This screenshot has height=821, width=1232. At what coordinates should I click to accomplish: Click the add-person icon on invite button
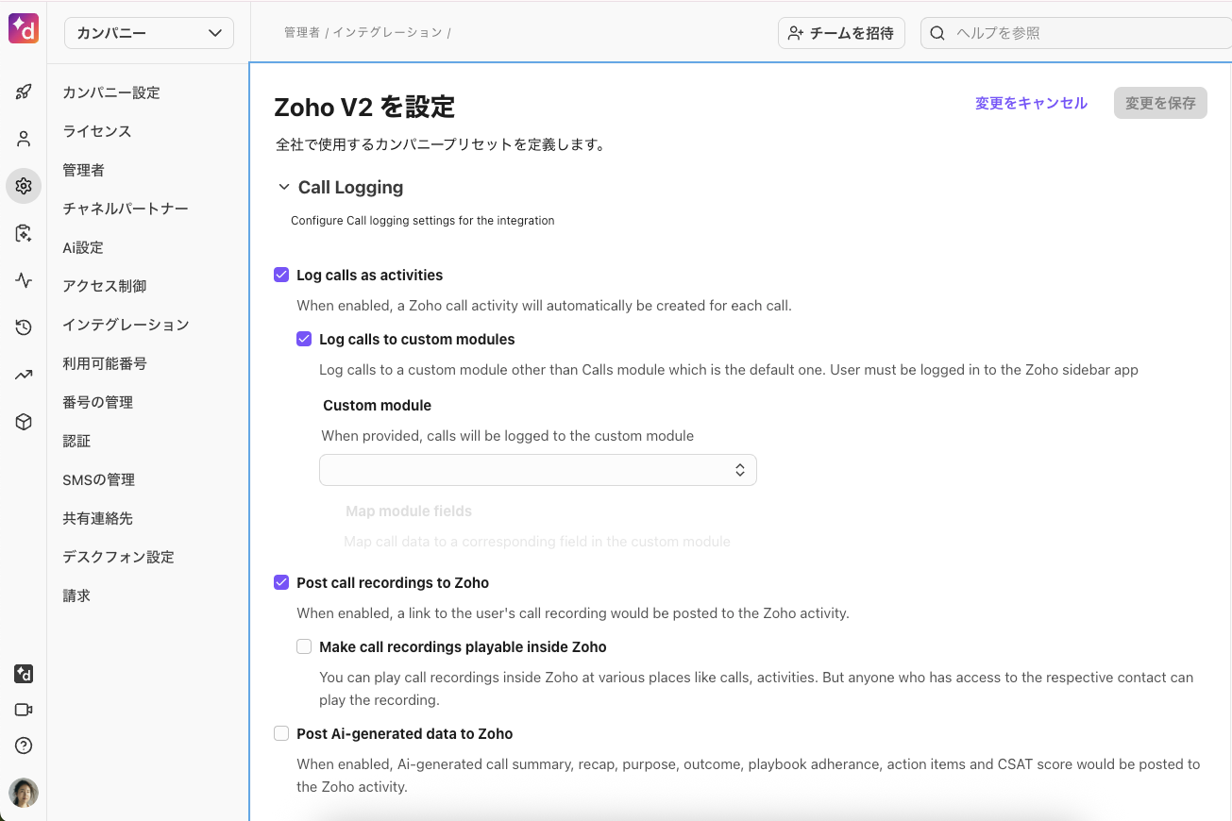[796, 33]
